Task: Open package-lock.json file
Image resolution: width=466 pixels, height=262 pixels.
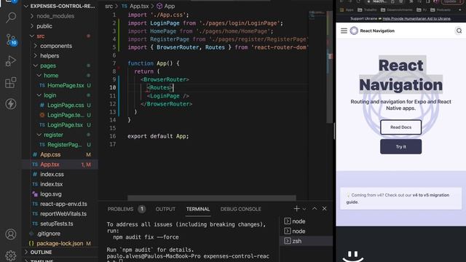Action: point(60,244)
